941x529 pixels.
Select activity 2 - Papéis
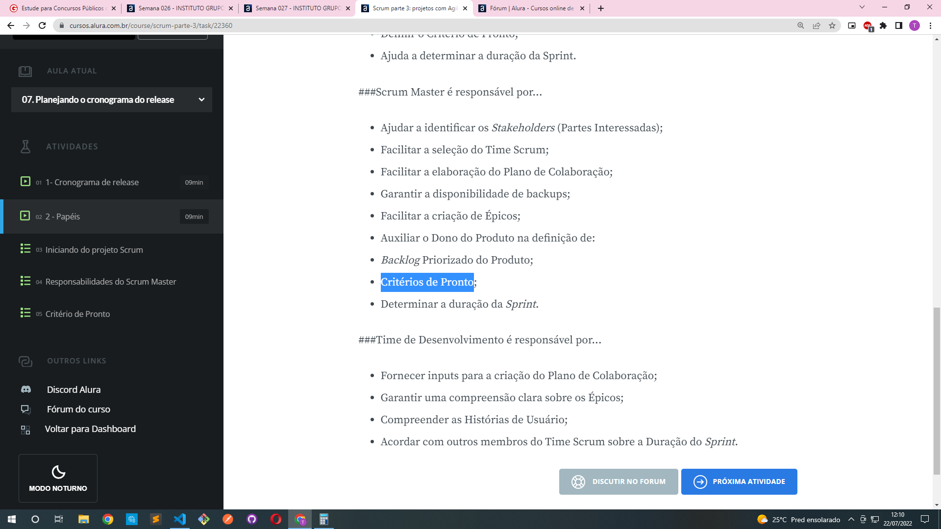tap(112, 216)
